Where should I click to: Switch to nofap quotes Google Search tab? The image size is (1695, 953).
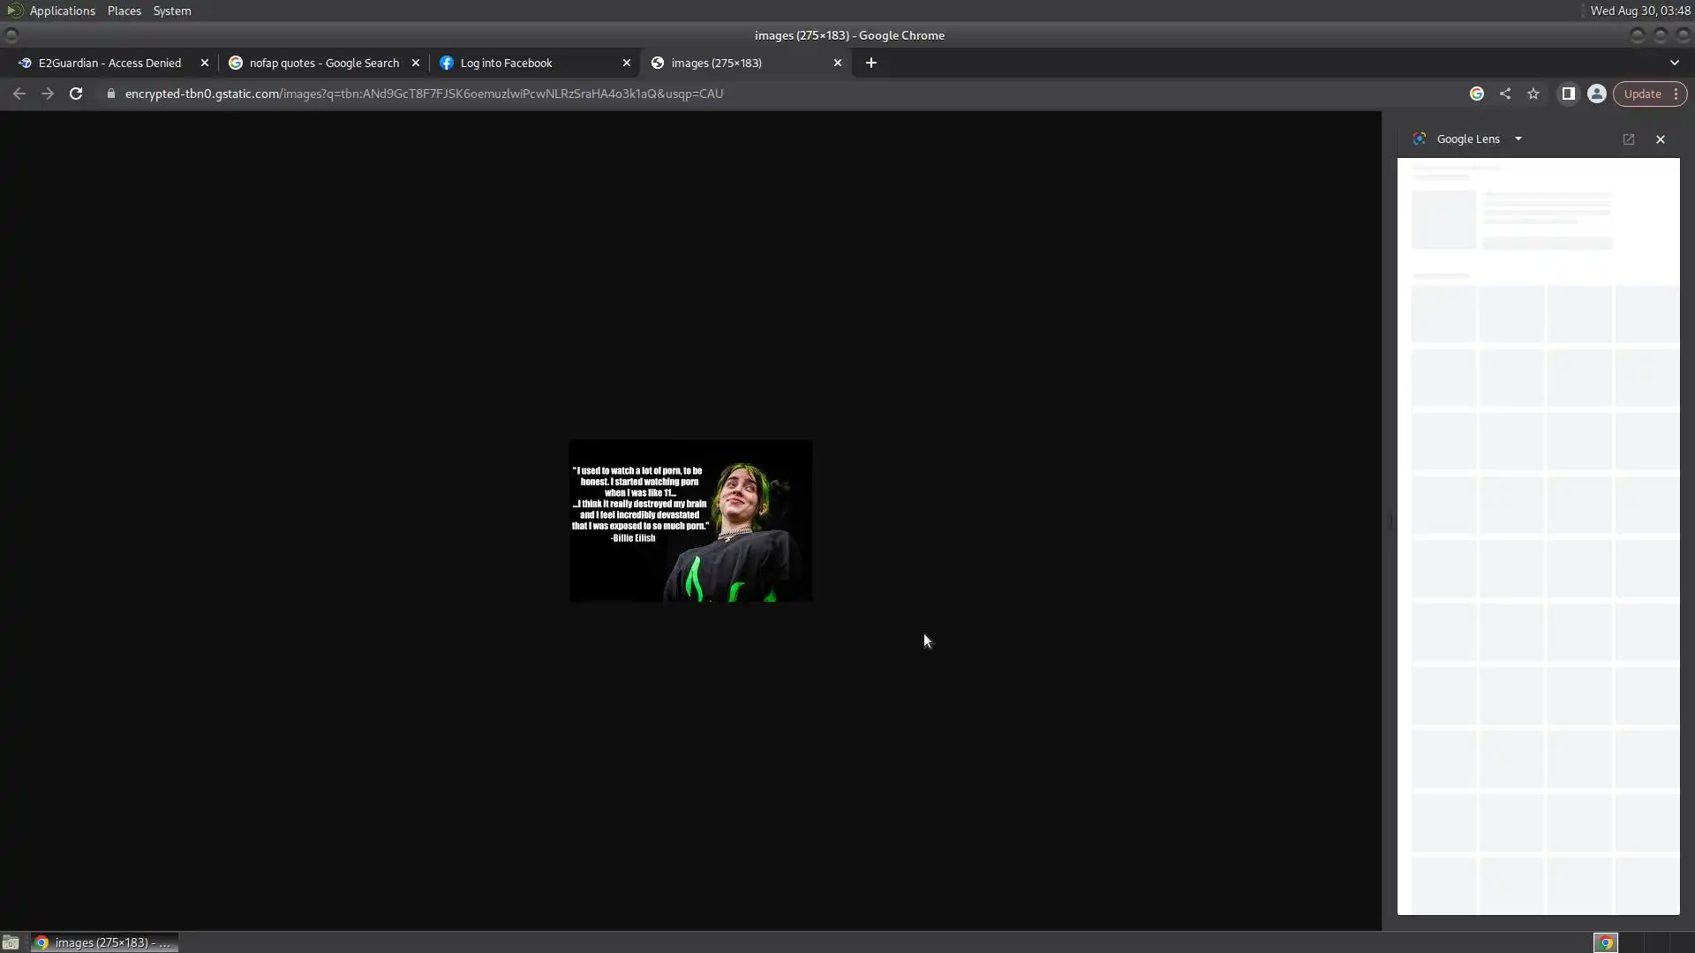point(323,63)
